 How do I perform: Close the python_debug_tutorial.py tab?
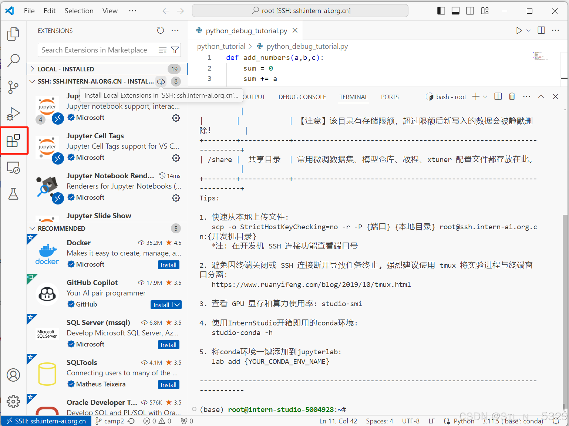295,30
